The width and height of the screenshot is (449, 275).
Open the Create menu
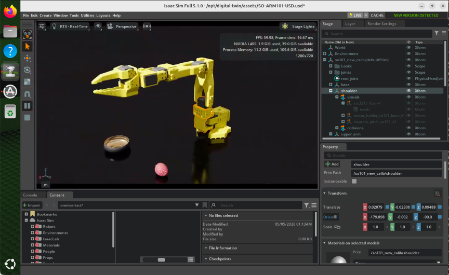pyautogui.click(x=46, y=16)
